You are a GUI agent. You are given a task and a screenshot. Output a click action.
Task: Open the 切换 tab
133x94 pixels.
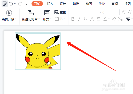pyautogui.click(x=76, y=4)
